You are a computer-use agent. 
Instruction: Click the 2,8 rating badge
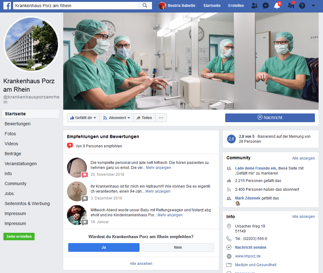pos(231,139)
